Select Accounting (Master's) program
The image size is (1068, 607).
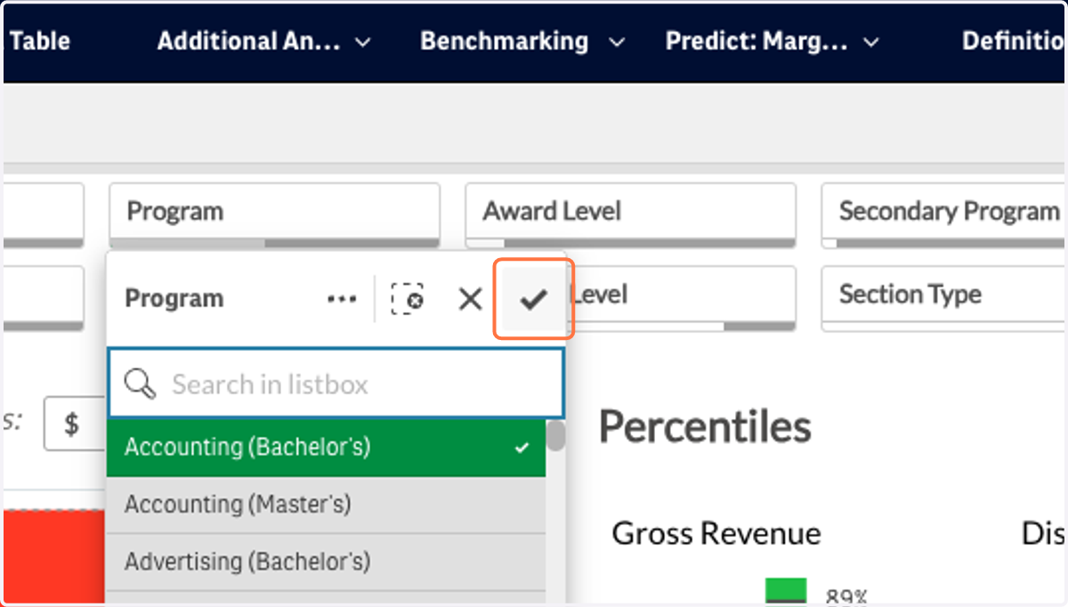326,505
